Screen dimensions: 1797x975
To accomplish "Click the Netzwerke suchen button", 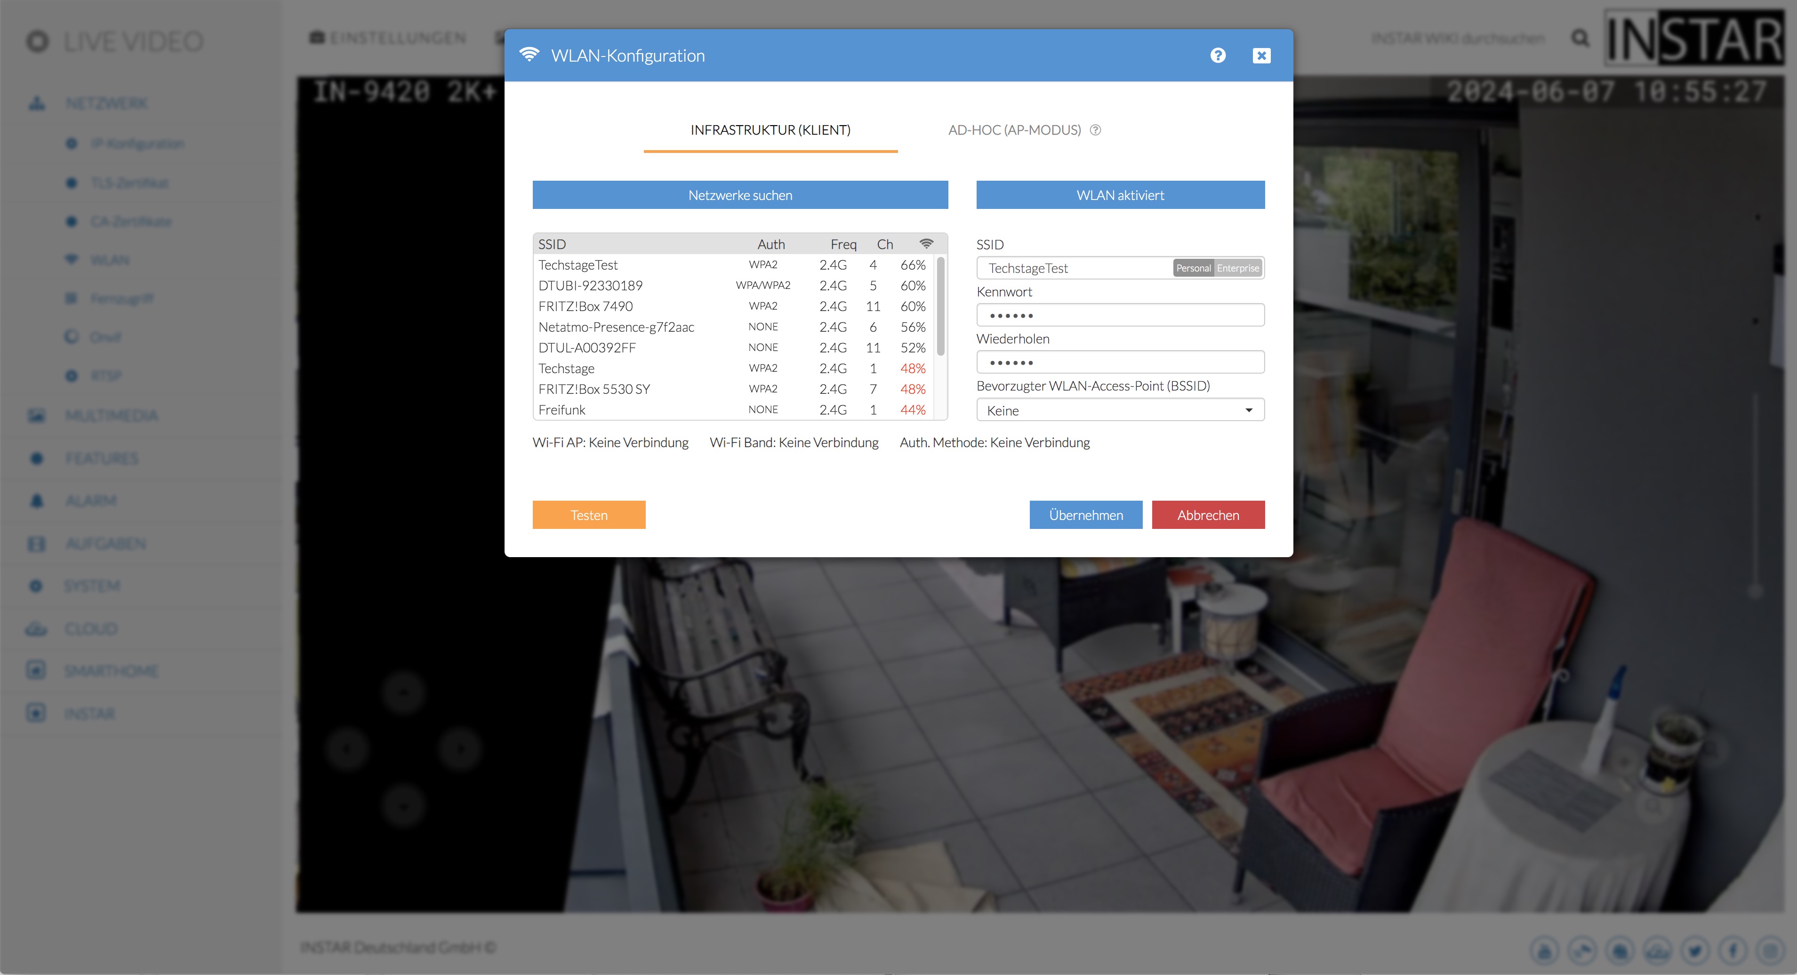I will coord(739,195).
